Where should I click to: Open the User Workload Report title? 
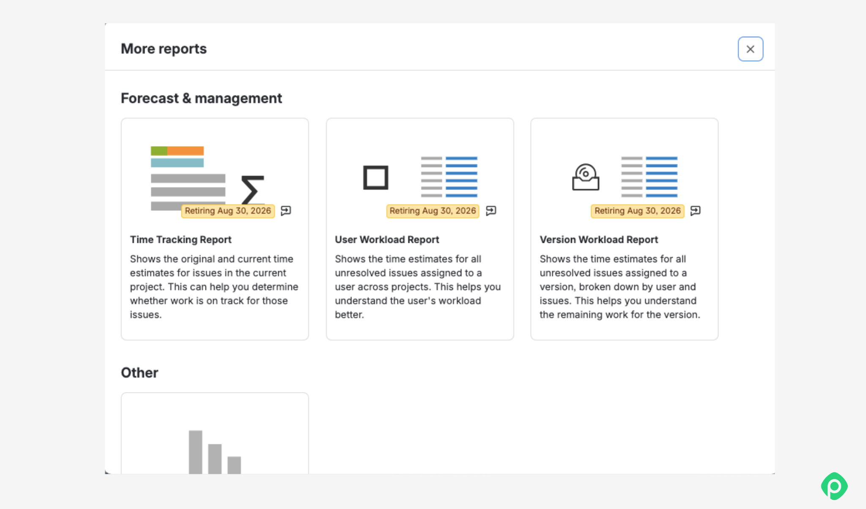387,240
